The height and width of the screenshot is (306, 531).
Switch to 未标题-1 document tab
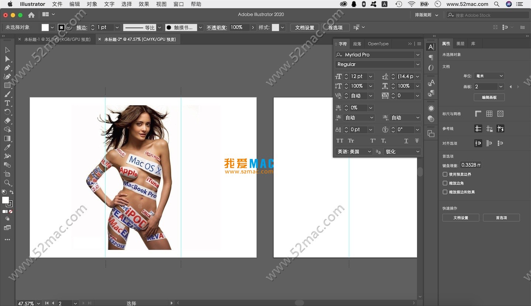click(x=57, y=39)
